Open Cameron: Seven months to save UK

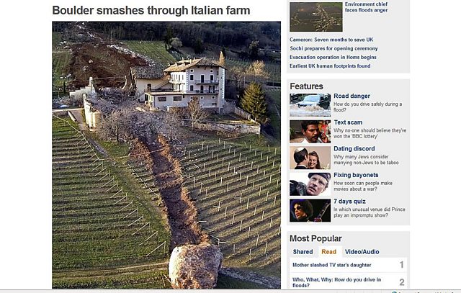point(331,40)
